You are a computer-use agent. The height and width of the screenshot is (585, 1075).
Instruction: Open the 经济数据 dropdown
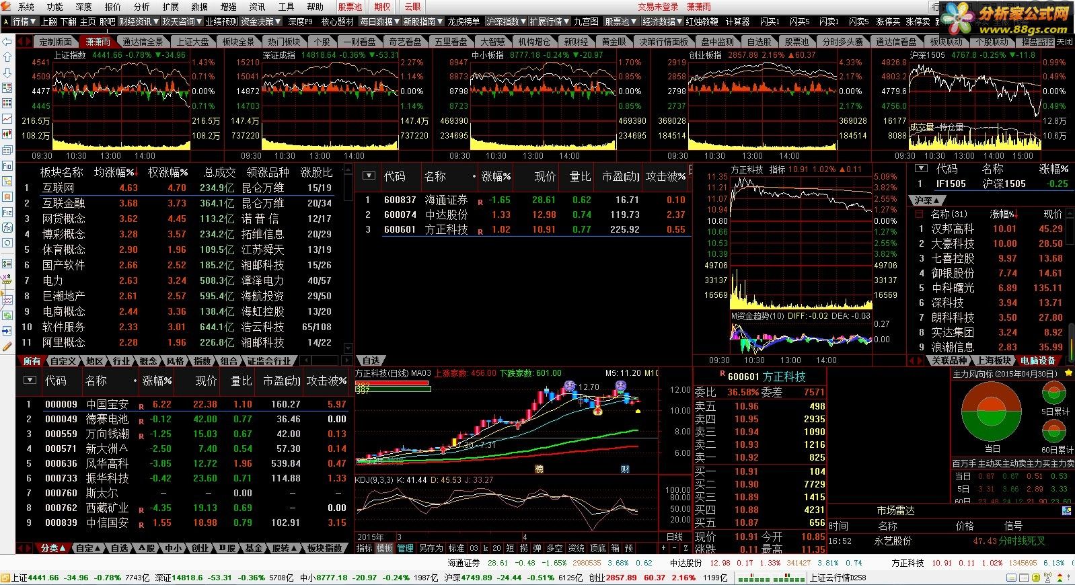662,22
